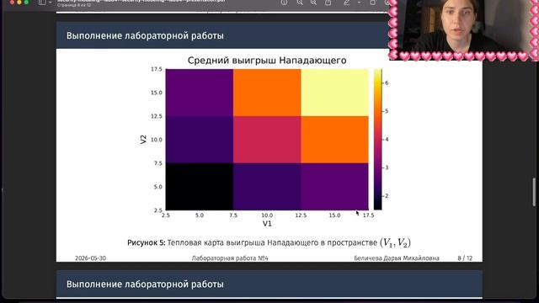This screenshot has height=303, width=539.
Task: Click the heatmap colorbar scale
Action: pyautogui.click(x=377, y=140)
